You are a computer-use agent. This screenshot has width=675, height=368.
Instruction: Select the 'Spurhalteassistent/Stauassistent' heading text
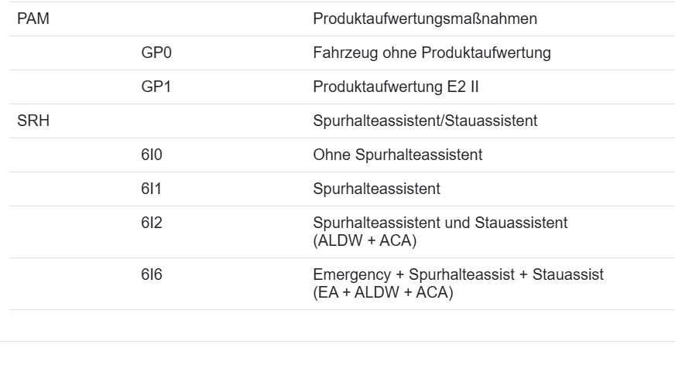425,121
